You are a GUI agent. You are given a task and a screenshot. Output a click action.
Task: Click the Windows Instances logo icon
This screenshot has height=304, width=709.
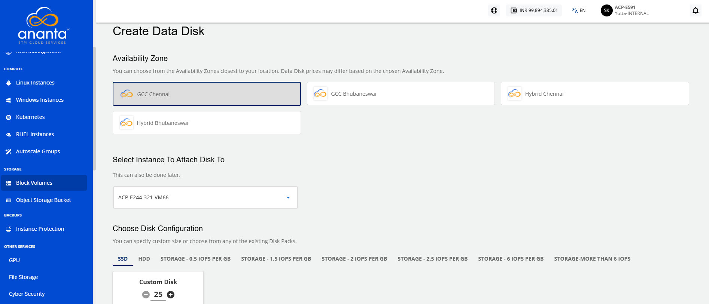click(x=9, y=100)
